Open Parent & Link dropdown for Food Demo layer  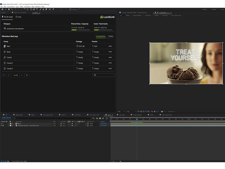pyautogui.click(x=94, y=126)
